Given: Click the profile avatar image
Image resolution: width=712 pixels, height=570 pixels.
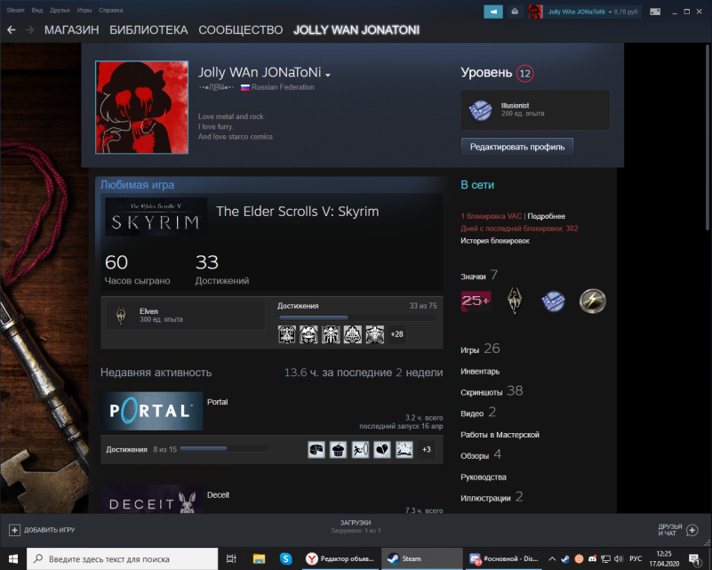Looking at the screenshot, I should pos(141,108).
